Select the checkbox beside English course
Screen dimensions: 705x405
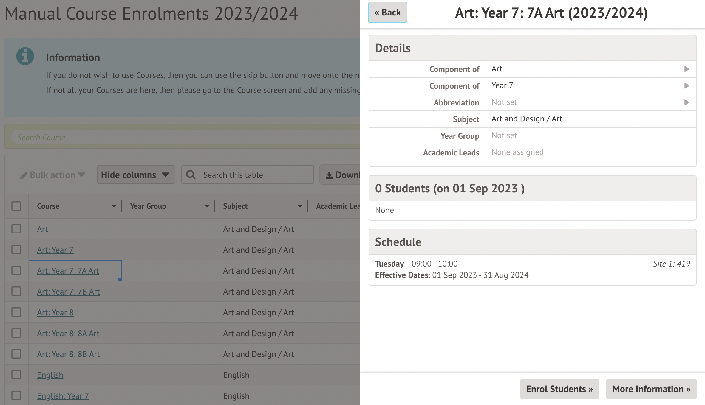click(x=16, y=375)
